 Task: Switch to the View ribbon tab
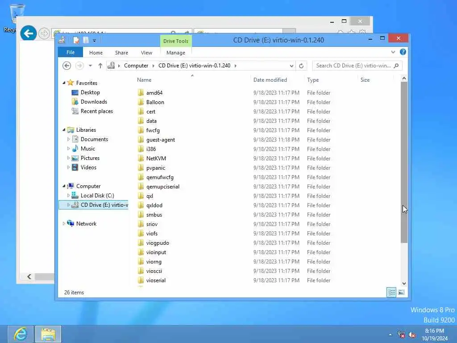coord(146,53)
